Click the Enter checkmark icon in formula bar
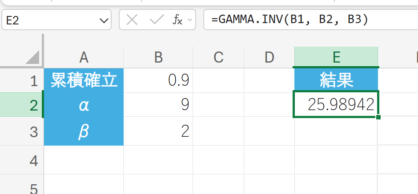The width and height of the screenshot is (418, 194). point(157,20)
